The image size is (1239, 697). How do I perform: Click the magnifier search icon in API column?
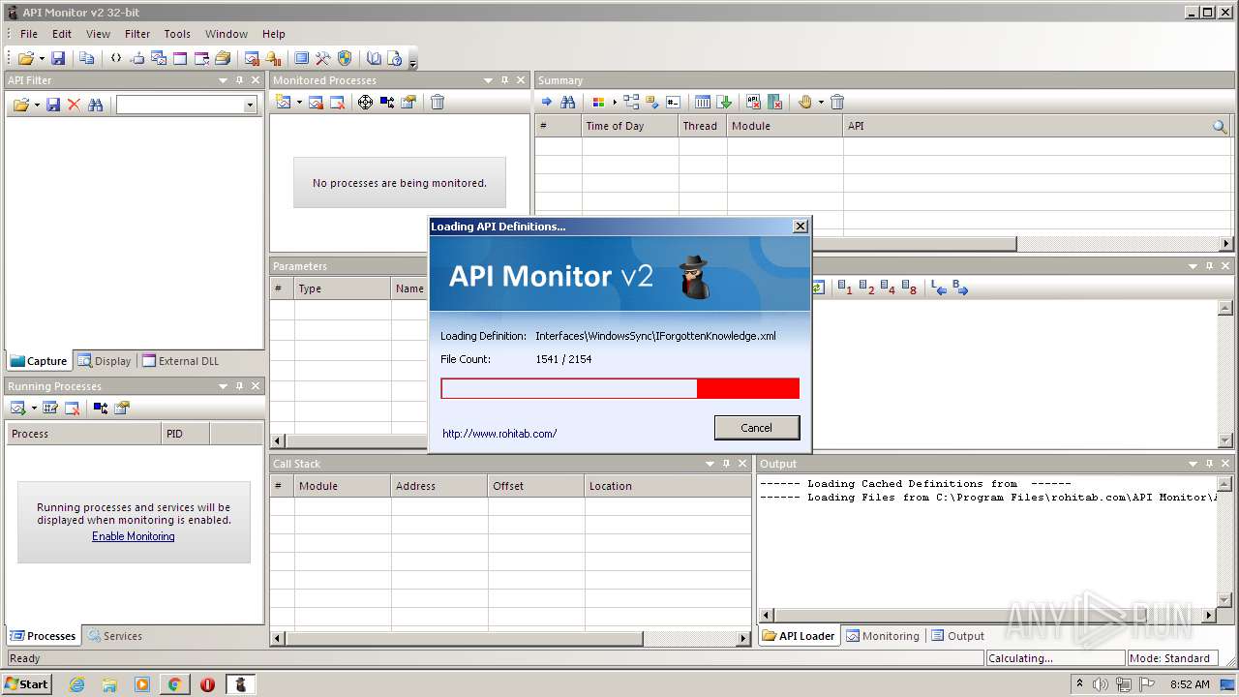[x=1220, y=126]
